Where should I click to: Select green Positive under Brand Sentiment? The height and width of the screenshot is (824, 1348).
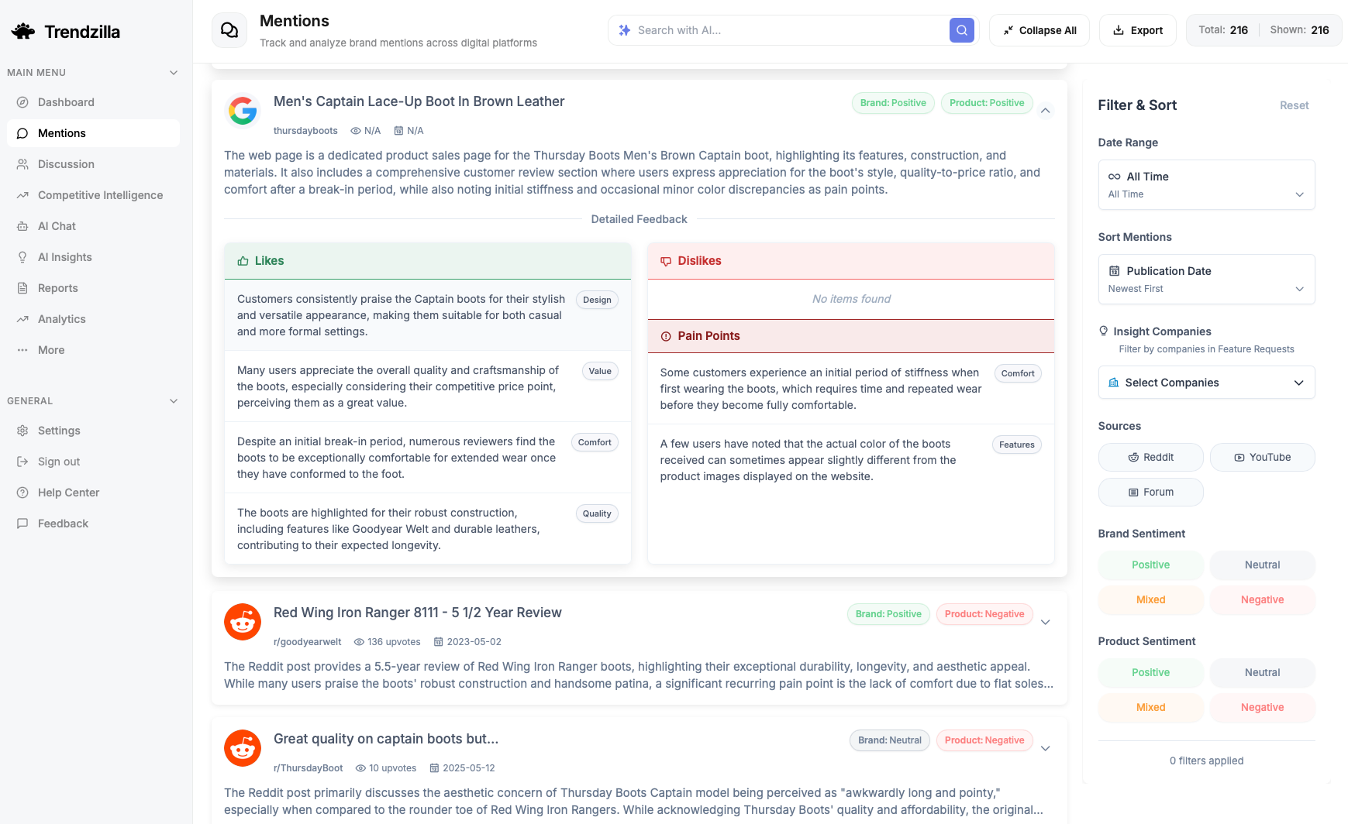1150,565
